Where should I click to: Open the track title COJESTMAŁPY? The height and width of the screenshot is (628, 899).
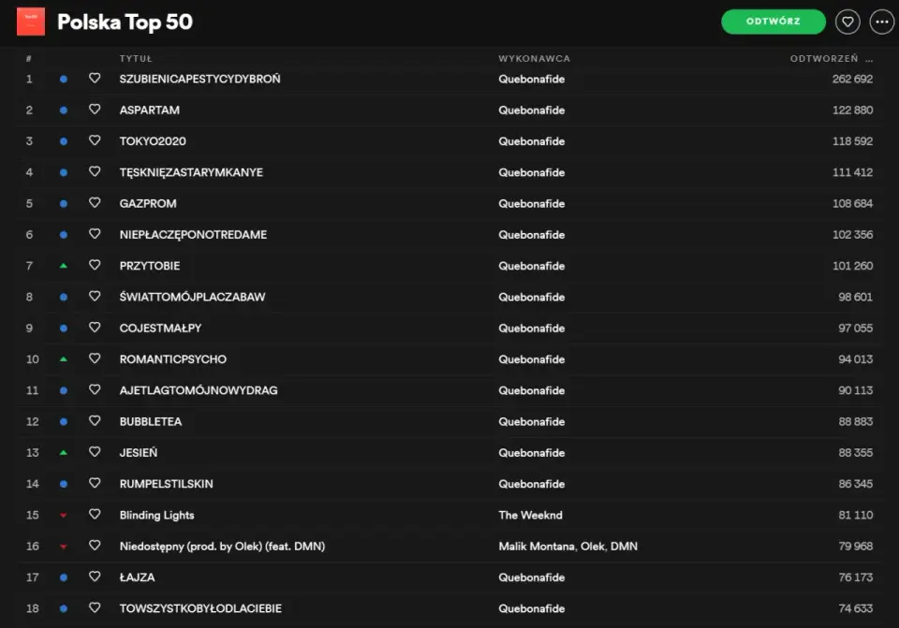pyautogui.click(x=160, y=329)
